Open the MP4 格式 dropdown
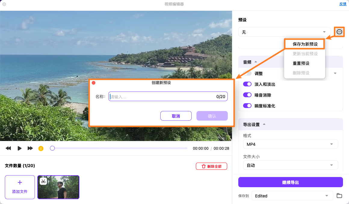The height and width of the screenshot is (204, 349). [x=290, y=144]
